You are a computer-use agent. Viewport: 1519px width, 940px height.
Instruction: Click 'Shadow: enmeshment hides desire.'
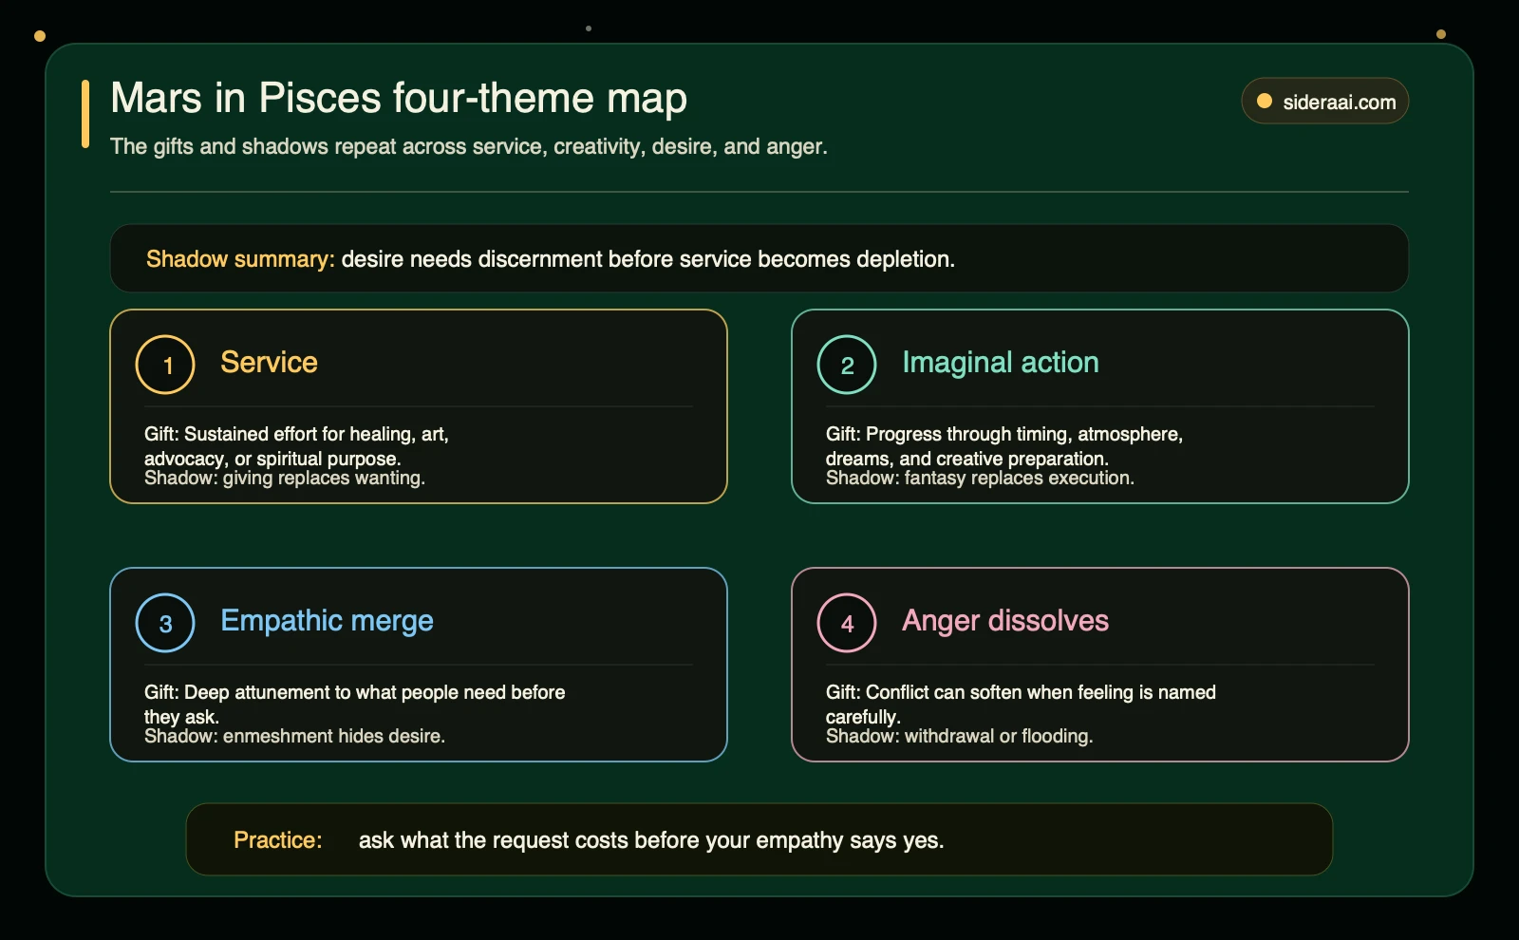(x=294, y=736)
